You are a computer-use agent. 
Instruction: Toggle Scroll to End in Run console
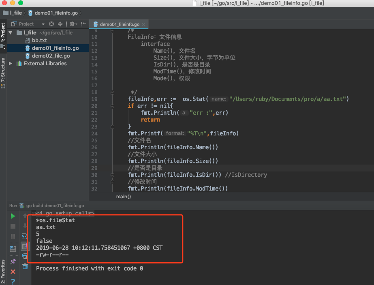click(25, 246)
